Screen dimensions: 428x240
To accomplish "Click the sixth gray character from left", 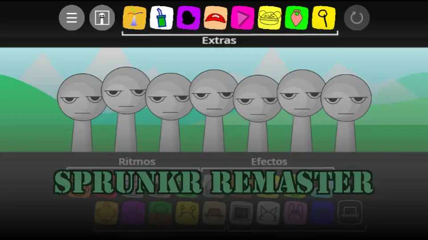I will point(301,111).
